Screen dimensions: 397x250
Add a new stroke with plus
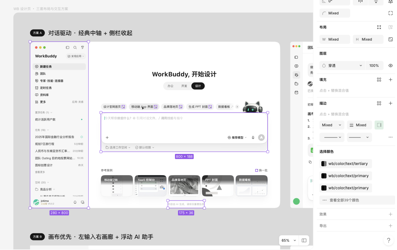coord(390,103)
